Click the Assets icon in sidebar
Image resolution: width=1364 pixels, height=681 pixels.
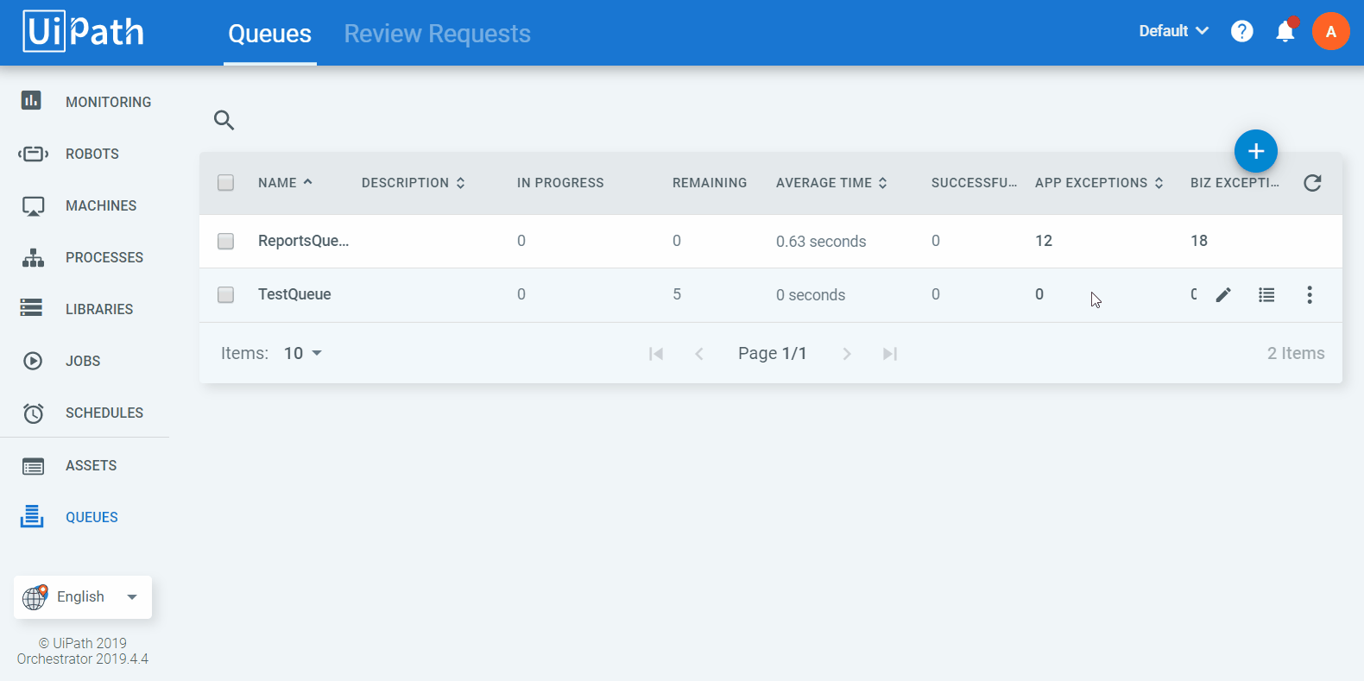pyautogui.click(x=33, y=466)
